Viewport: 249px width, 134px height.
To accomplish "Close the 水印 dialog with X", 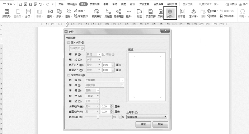I will [165, 31].
